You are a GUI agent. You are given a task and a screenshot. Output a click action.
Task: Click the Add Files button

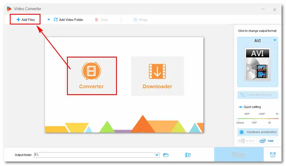pos(25,20)
